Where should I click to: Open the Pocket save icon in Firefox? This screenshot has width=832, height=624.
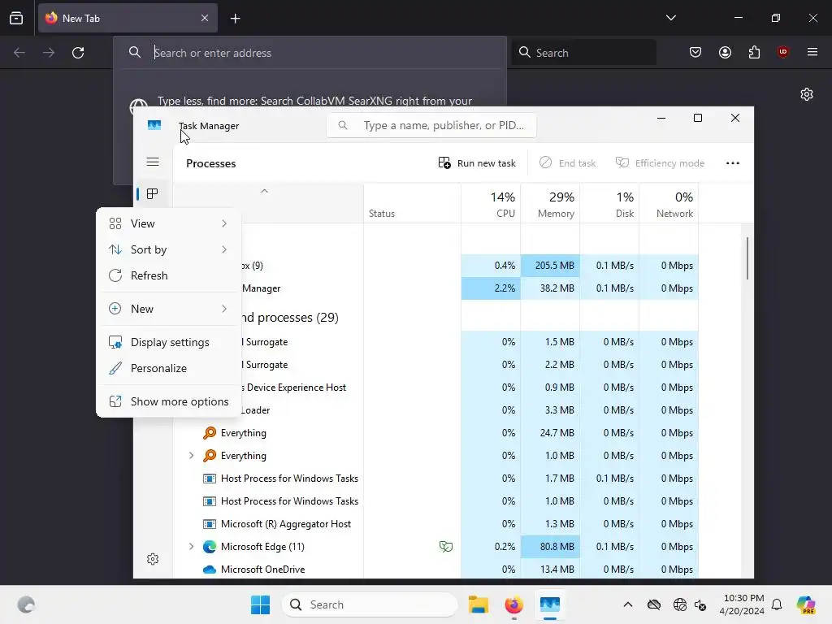click(695, 52)
